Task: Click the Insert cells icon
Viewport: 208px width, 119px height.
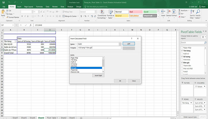Action: click(x=163, y=12)
